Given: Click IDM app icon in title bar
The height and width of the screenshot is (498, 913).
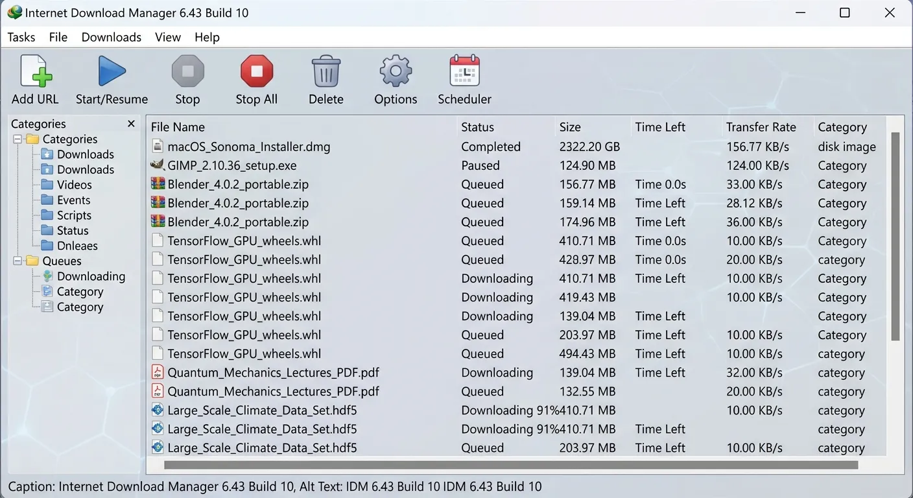Looking at the screenshot, I should (14, 12).
